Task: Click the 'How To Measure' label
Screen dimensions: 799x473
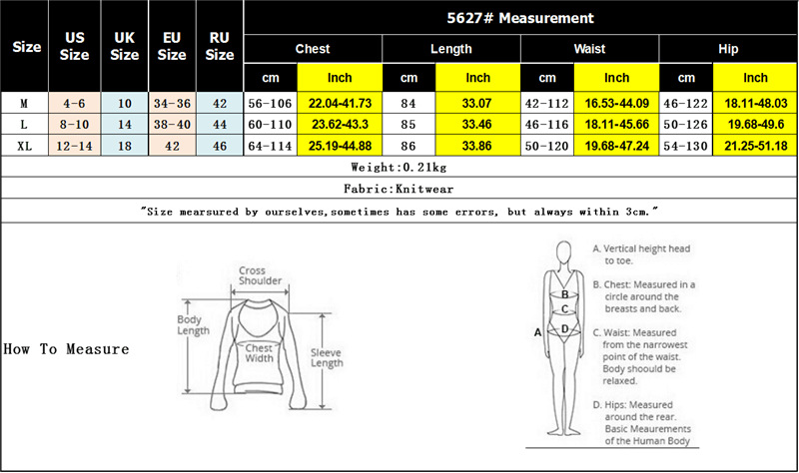Action: click(x=66, y=349)
